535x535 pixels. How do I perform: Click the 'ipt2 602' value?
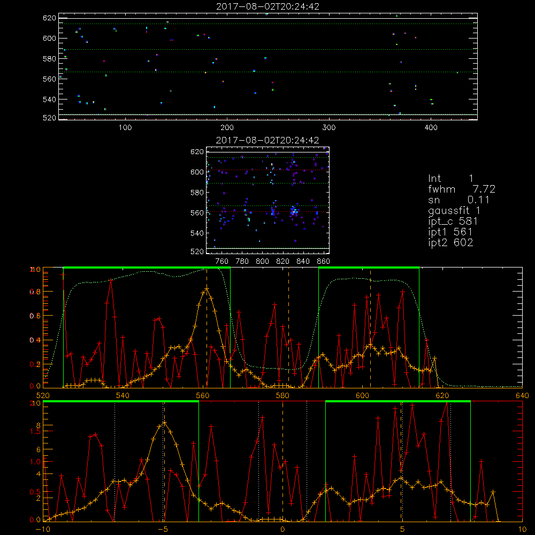click(x=450, y=242)
